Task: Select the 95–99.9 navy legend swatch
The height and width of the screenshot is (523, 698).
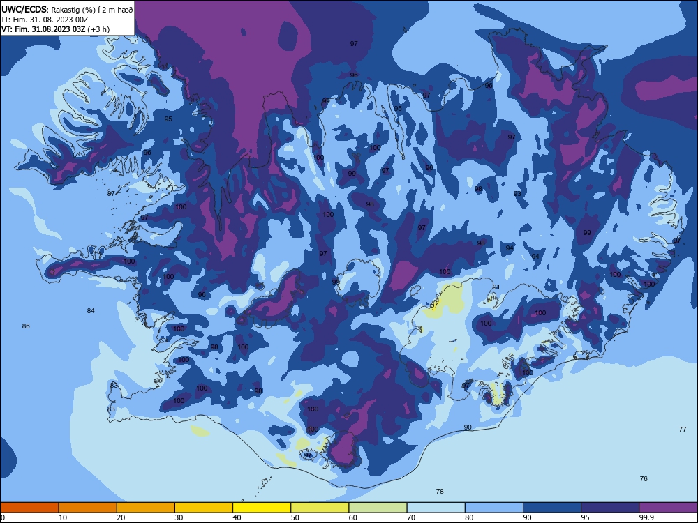Action: (610, 508)
